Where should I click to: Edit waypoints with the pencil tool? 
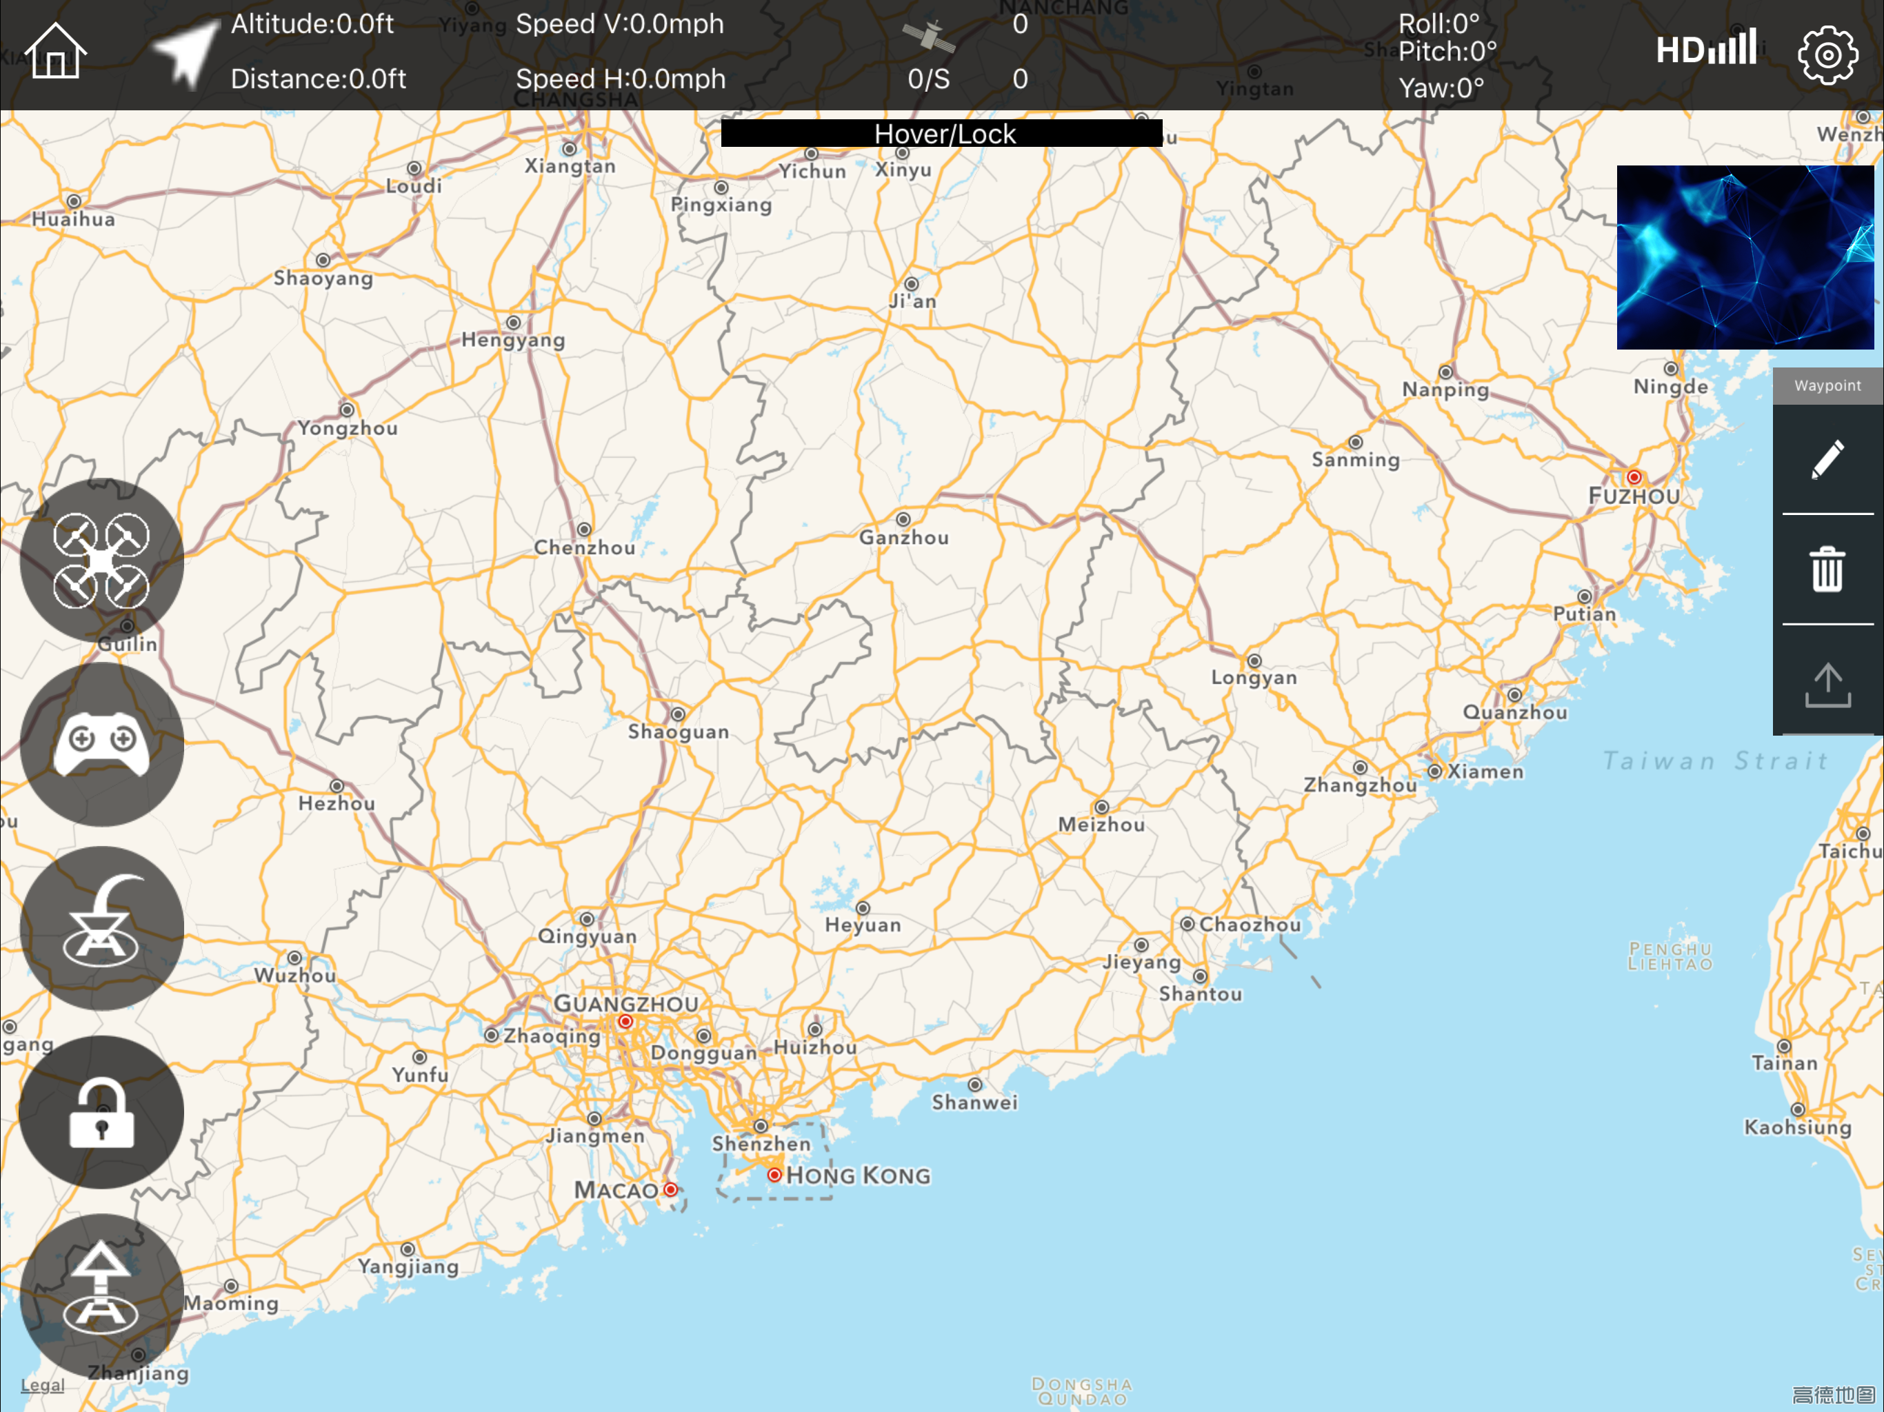pyautogui.click(x=1827, y=459)
